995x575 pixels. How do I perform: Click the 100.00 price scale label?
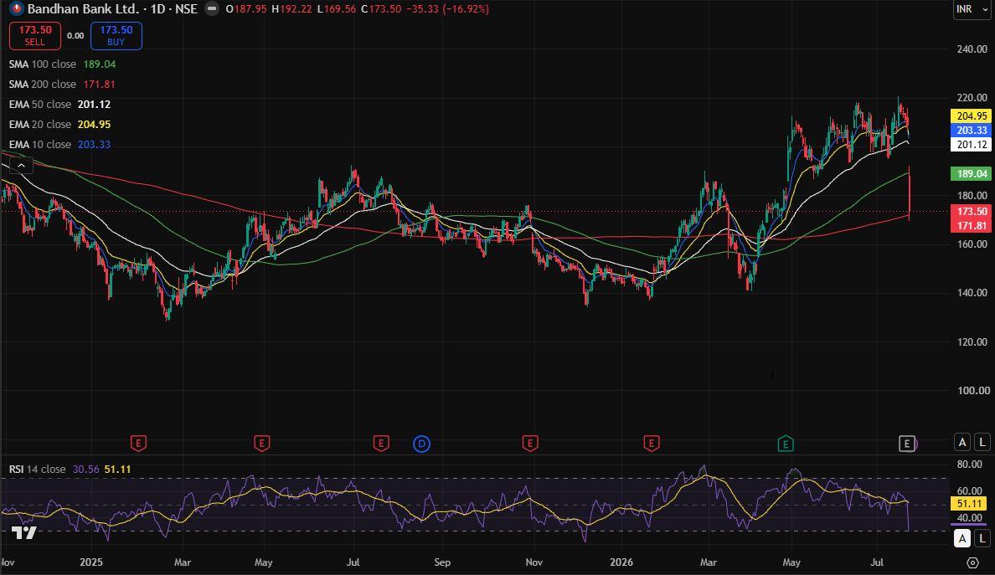point(972,391)
